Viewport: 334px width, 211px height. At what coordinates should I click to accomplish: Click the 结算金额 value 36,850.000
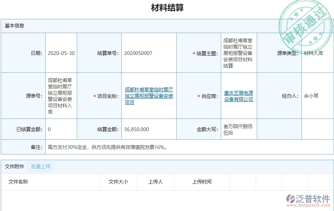point(137,129)
